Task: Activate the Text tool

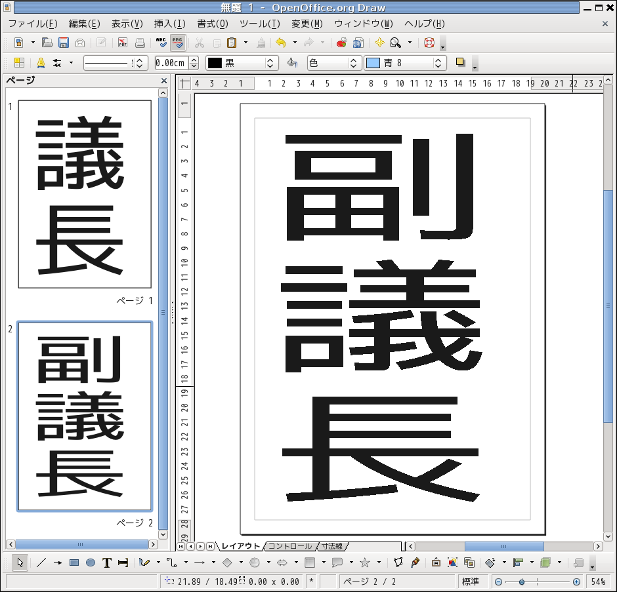Action: 106,562
